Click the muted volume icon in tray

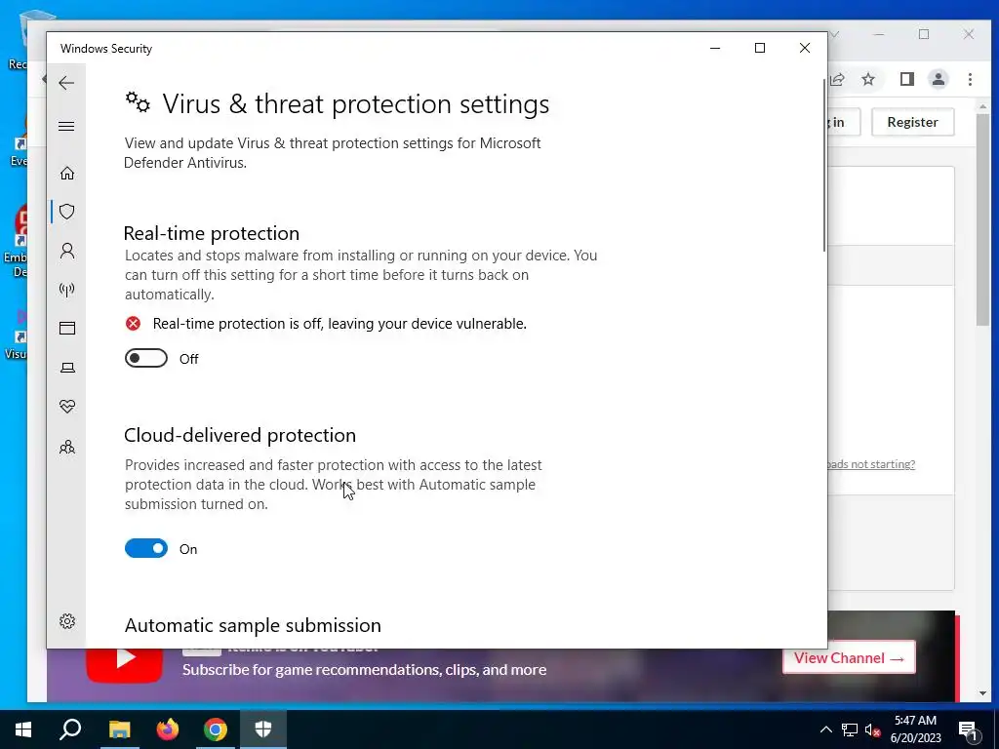pos(872,729)
